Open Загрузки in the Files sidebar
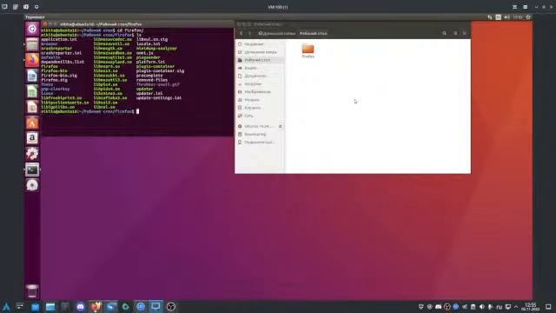The image size is (556, 313). tap(260, 84)
